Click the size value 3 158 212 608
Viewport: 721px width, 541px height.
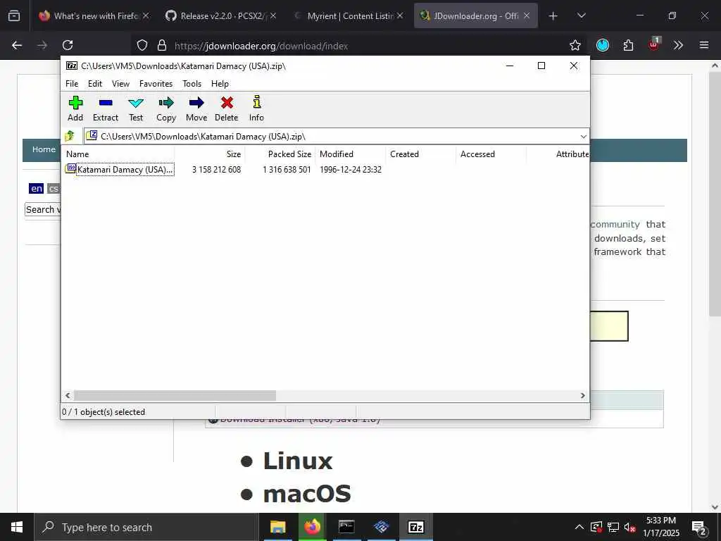pyautogui.click(x=217, y=169)
